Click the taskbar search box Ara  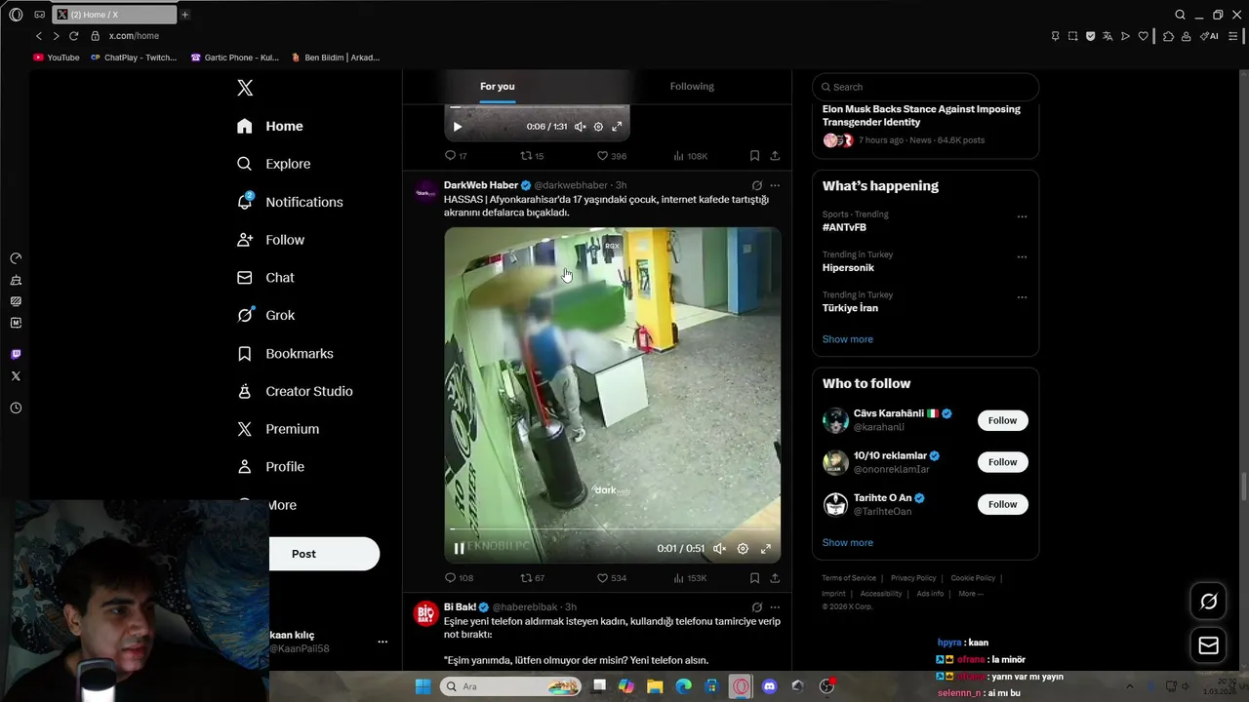click(509, 686)
